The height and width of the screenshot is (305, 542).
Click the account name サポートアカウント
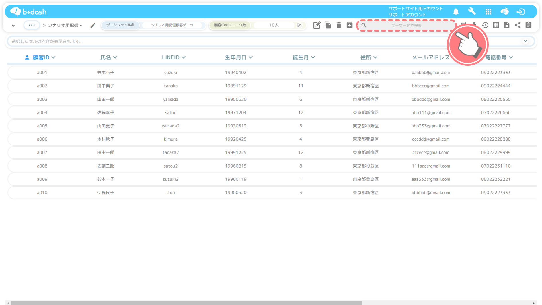(408, 15)
